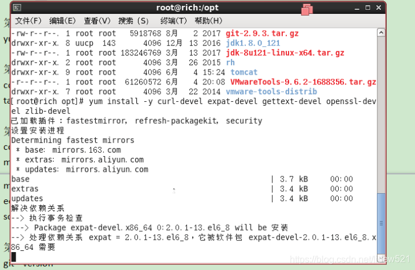This screenshot has height=270, width=415.
Task: Click the directory name vmware-tools-distrib
Action: coord(271,91)
